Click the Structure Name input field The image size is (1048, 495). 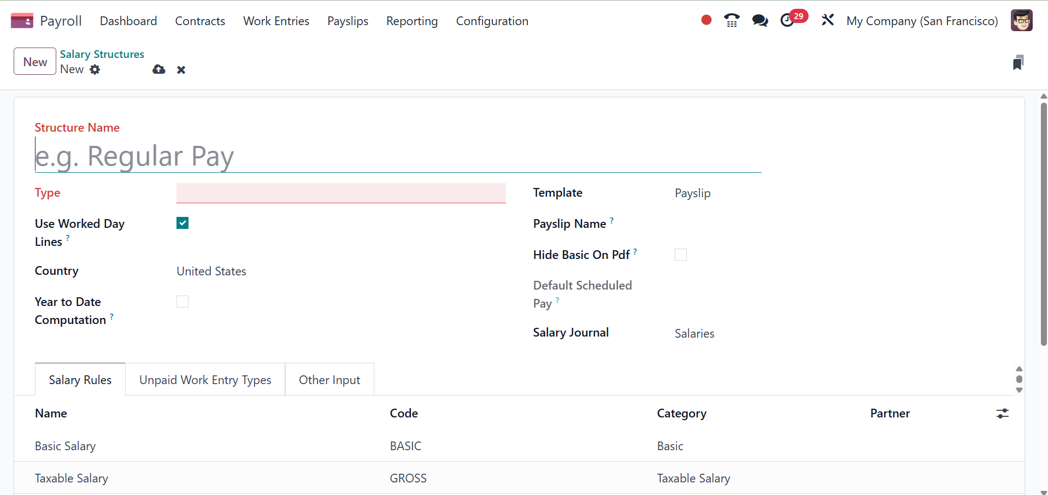click(x=398, y=156)
